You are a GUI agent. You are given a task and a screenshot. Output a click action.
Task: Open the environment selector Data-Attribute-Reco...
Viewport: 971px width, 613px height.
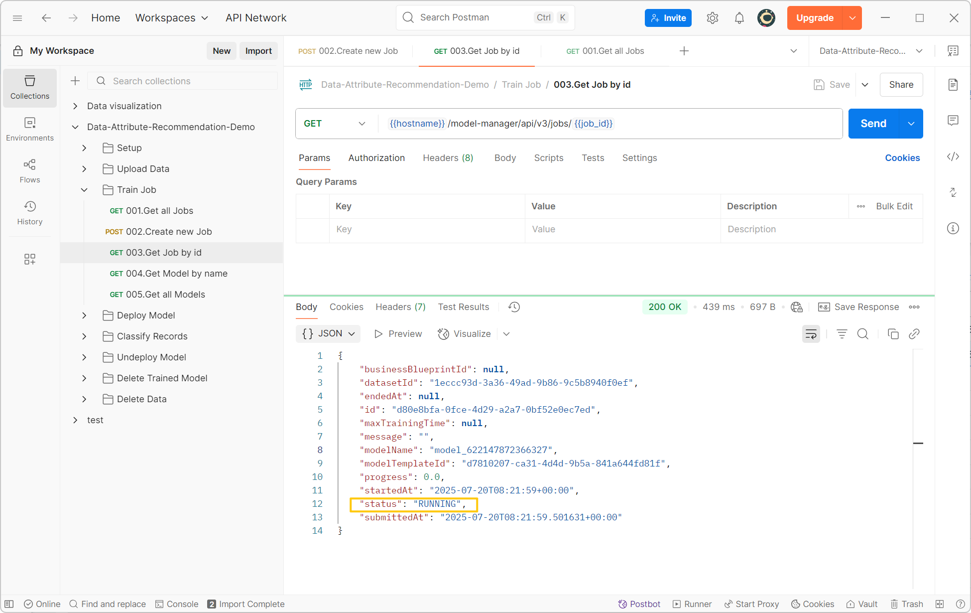pyautogui.click(x=871, y=51)
